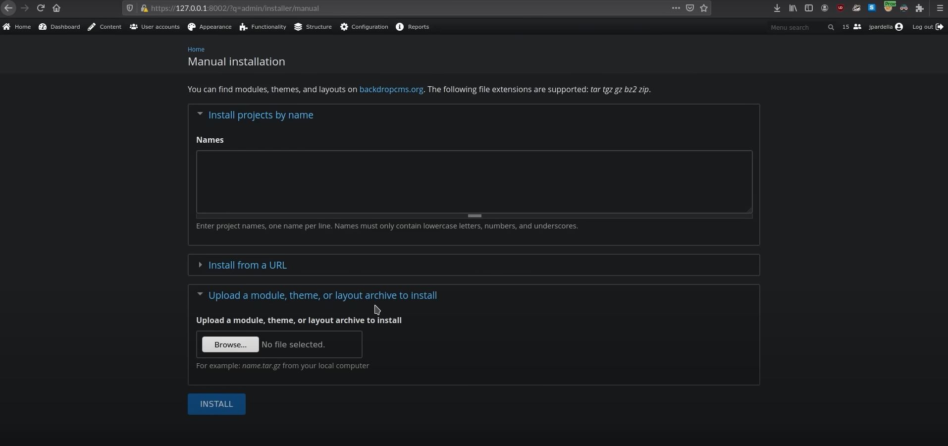Click into the Names text area
The width and height of the screenshot is (948, 446).
474,182
